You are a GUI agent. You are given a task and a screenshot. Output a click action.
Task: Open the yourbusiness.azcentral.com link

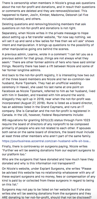46,141
